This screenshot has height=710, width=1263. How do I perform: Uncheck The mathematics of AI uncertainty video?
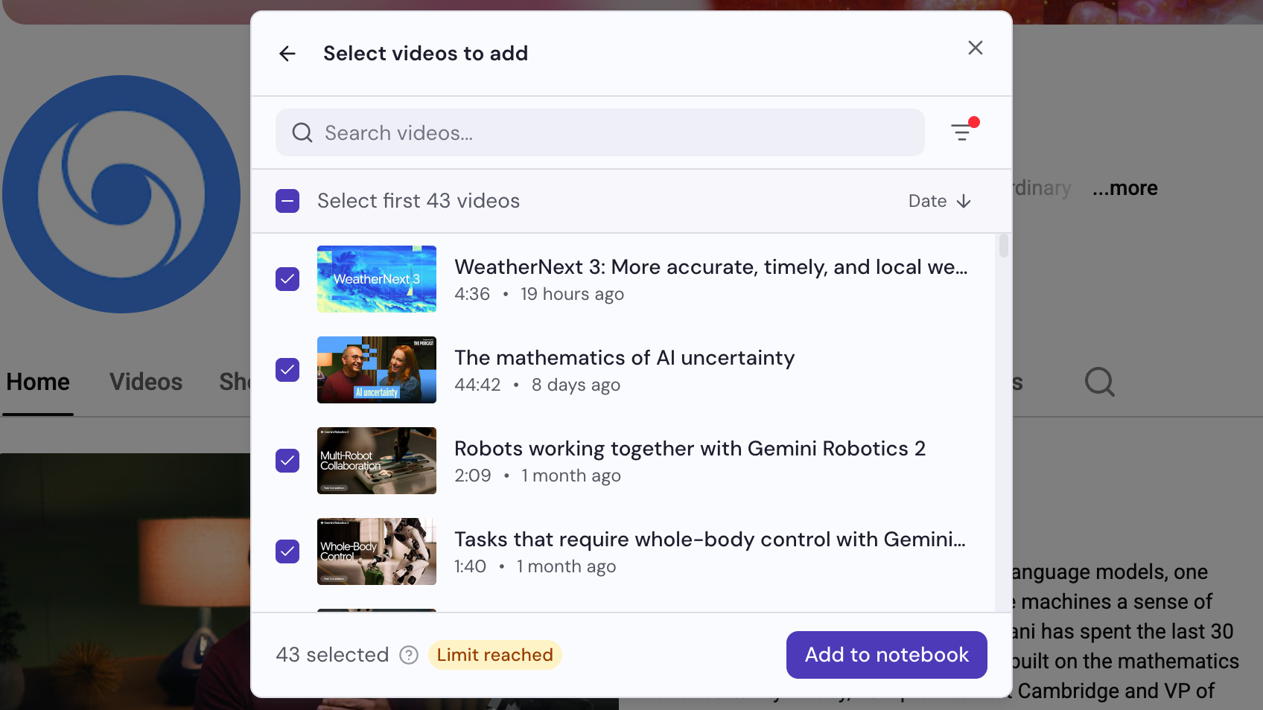point(287,370)
